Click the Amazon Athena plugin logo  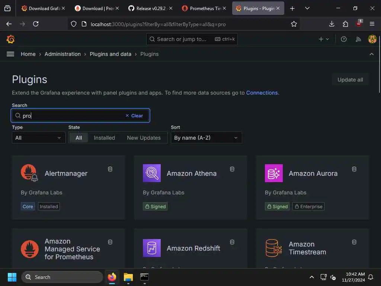(x=152, y=173)
